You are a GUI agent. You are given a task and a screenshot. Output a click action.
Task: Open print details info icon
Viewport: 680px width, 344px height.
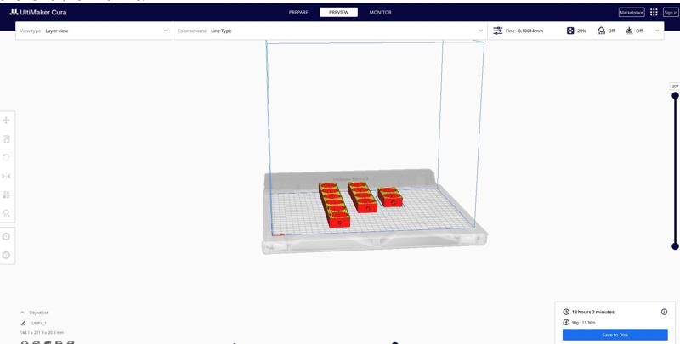pyautogui.click(x=664, y=312)
